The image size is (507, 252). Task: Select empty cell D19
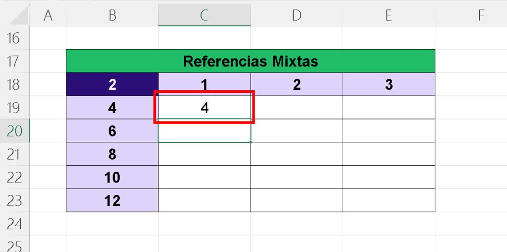[x=297, y=107]
